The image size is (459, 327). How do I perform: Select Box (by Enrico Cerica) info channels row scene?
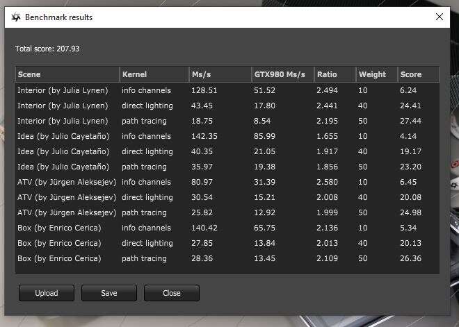pos(59,228)
